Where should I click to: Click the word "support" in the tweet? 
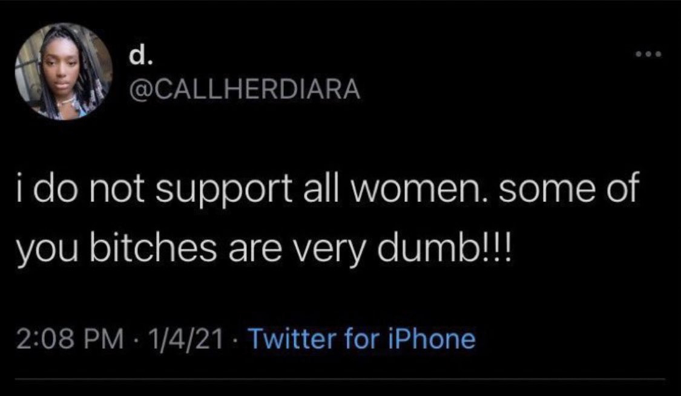click(224, 191)
